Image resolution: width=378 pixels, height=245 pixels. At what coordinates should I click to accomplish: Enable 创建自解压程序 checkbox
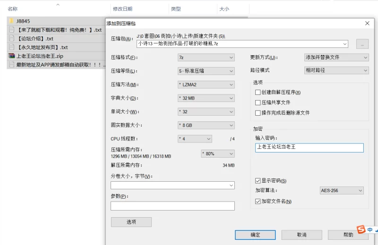point(258,92)
